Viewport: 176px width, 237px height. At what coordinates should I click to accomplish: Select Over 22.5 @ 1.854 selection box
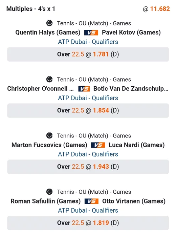pyautogui.click(x=88, y=111)
